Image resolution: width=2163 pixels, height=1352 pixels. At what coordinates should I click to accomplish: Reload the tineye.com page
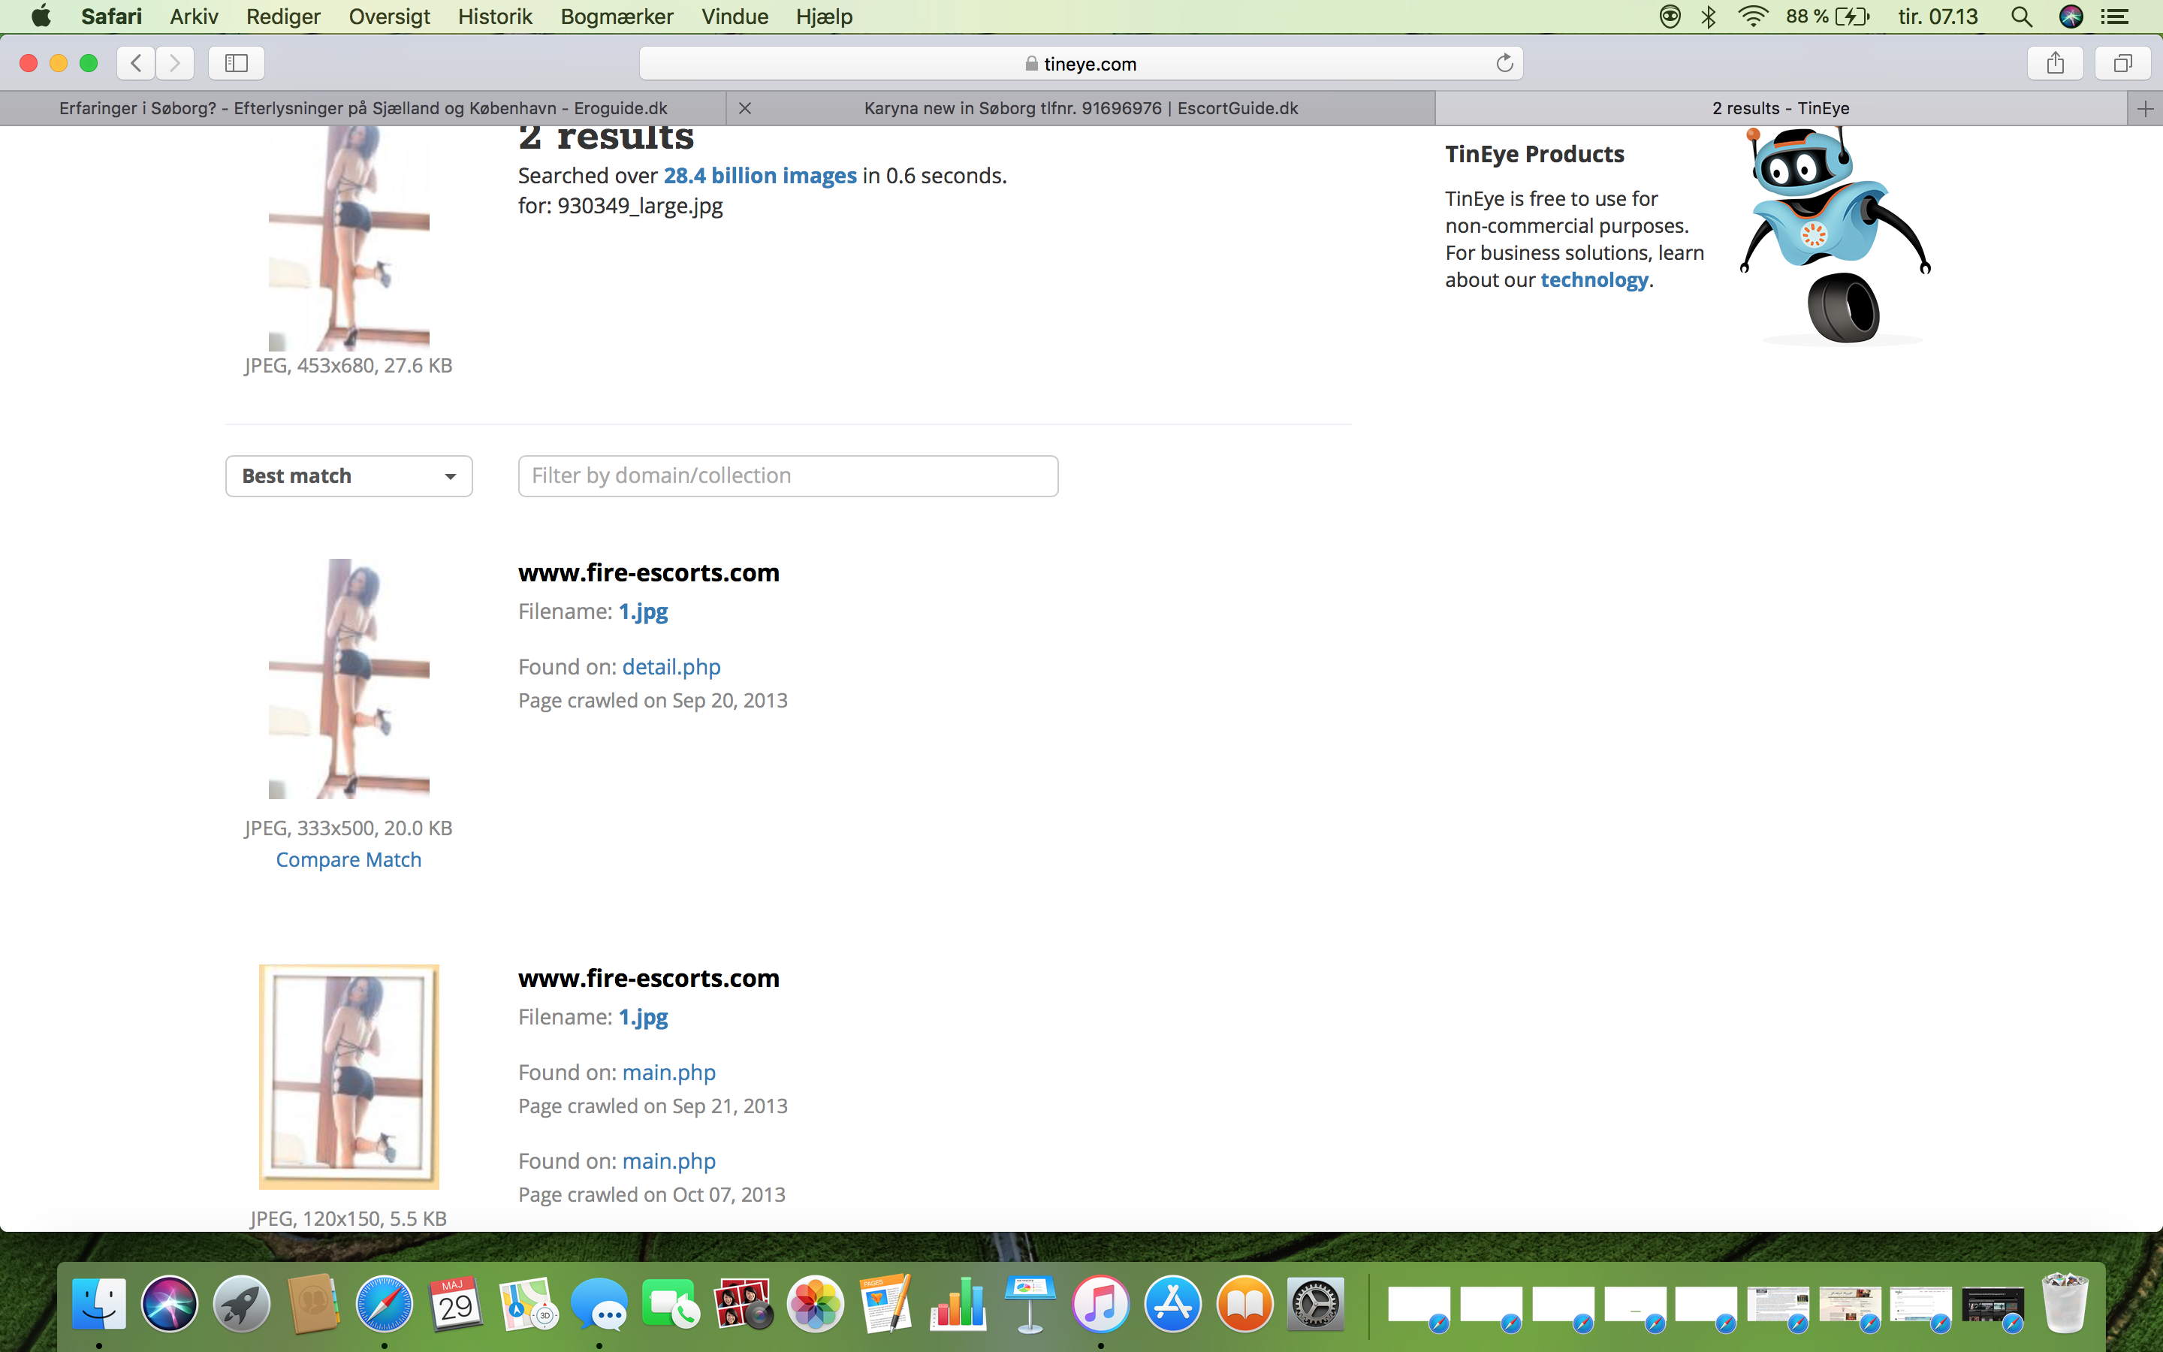pyautogui.click(x=1504, y=64)
